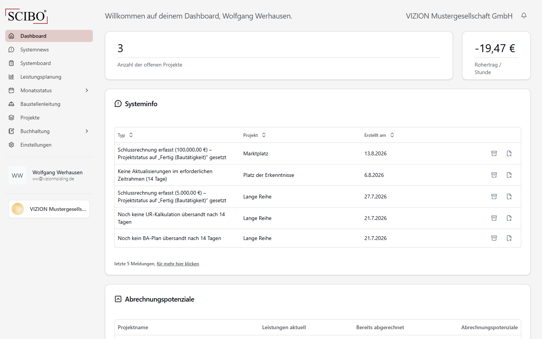The width and height of the screenshot is (542, 339).
Task: Open document icon for BA-Plan message row
Action: click(x=509, y=238)
